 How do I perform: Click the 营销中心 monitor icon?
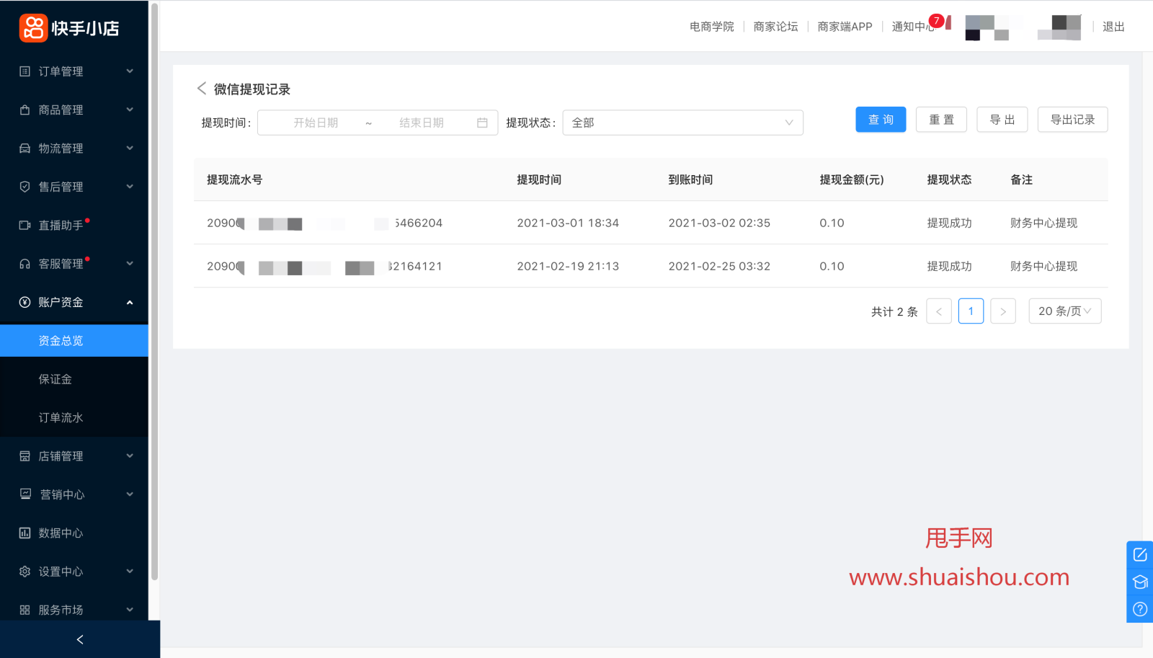click(25, 494)
